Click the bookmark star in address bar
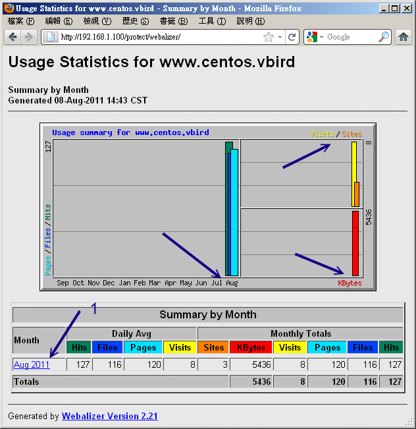 pyautogui.click(x=269, y=37)
